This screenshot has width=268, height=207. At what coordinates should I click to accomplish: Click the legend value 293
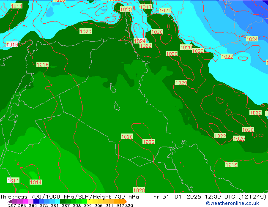77,205
